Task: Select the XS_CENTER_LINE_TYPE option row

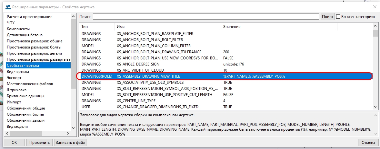Action: (x=138, y=101)
